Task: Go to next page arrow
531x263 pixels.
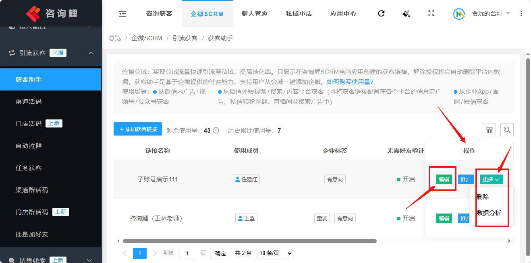Action: tap(155, 253)
